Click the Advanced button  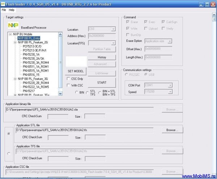click(x=102, y=64)
